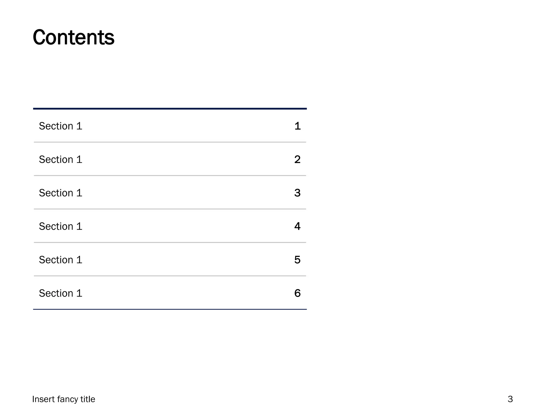Image resolution: width=557 pixels, height=418 pixels.
Task: Click the "Insert fancy title" footer text
Action: click(64, 399)
